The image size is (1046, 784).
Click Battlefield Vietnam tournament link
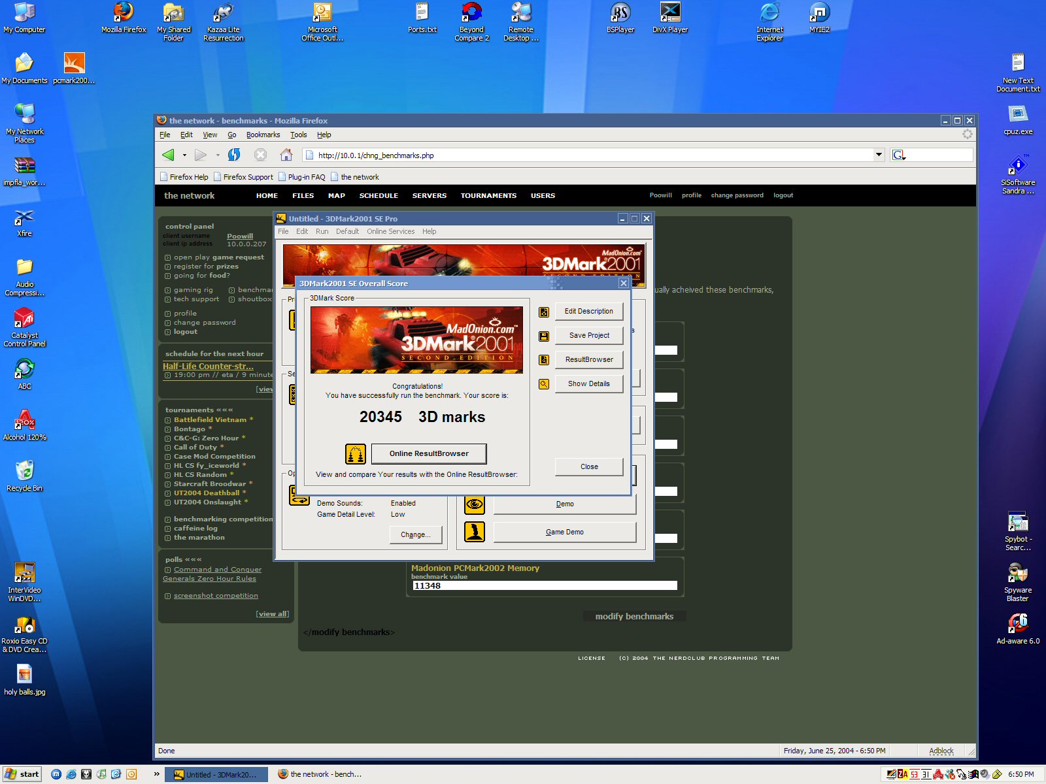click(210, 419)
